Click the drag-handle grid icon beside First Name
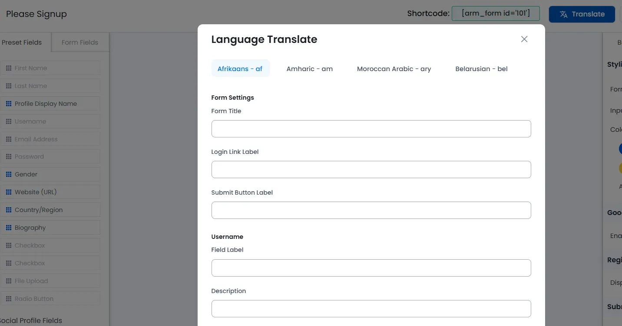The image size is (622, 326). click(x=9, y=68)
